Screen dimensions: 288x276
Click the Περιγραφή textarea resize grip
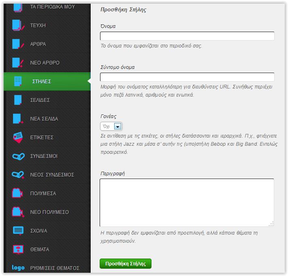pos(271,224)
